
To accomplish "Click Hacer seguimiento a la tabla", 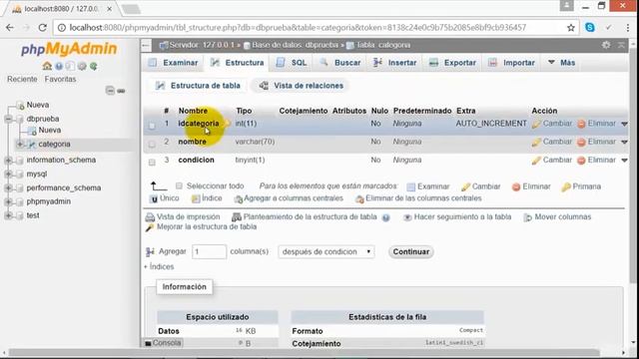I will coord(457,217).
